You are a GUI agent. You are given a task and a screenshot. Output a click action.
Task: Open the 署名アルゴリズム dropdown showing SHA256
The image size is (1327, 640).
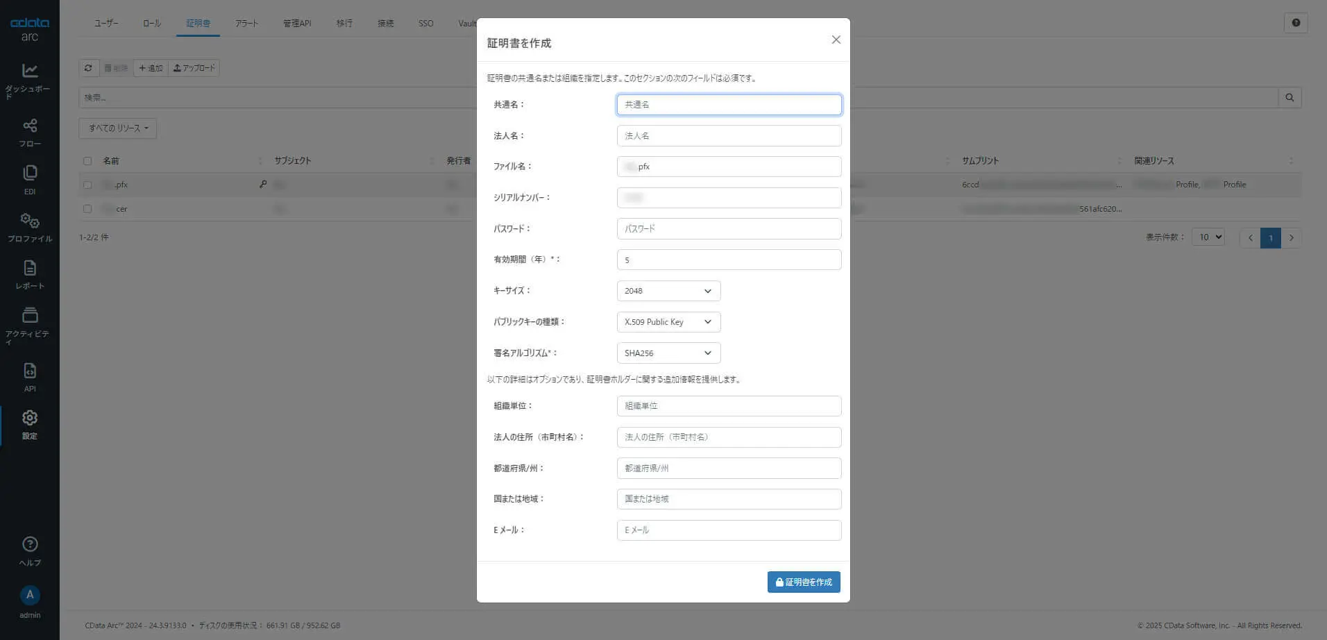(x=668, y=353)
